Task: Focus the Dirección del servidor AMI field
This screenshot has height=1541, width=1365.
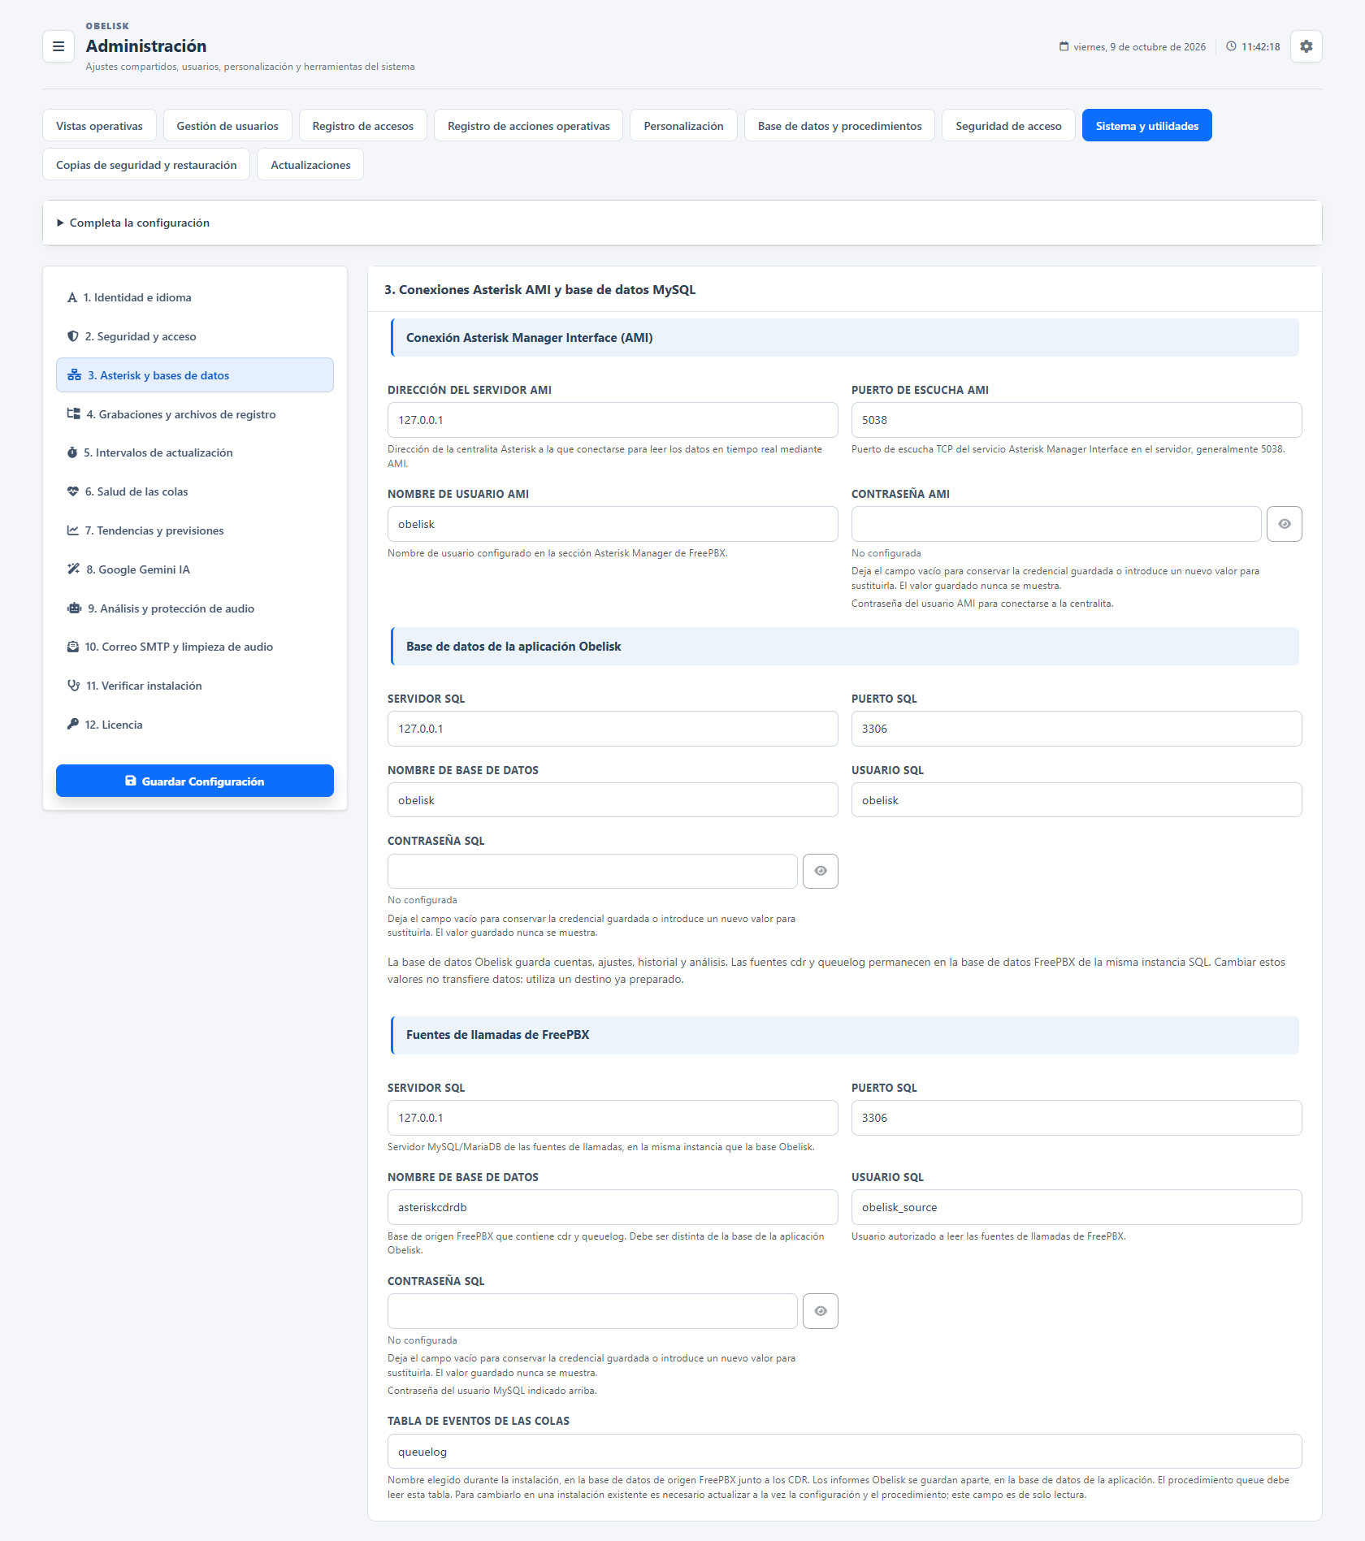Action: [613, 420]
